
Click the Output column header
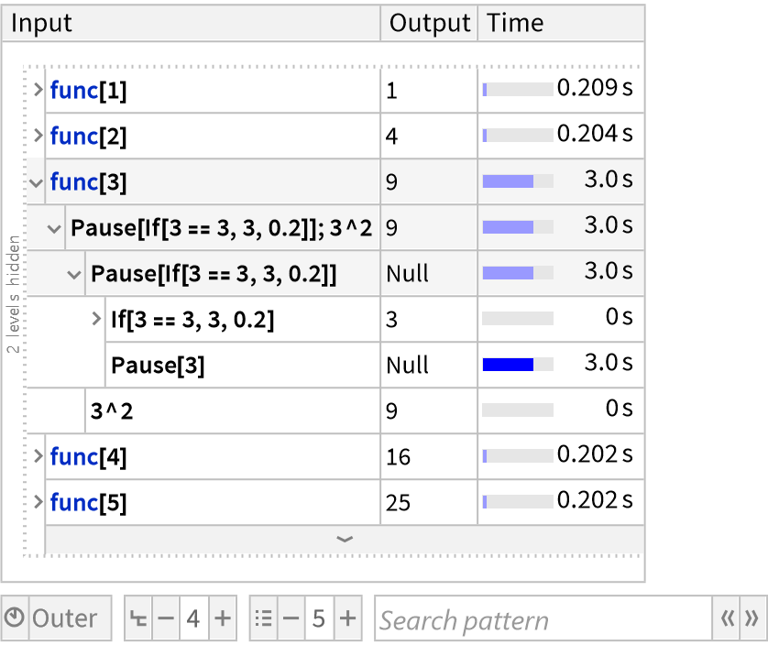tap(429, 24)
